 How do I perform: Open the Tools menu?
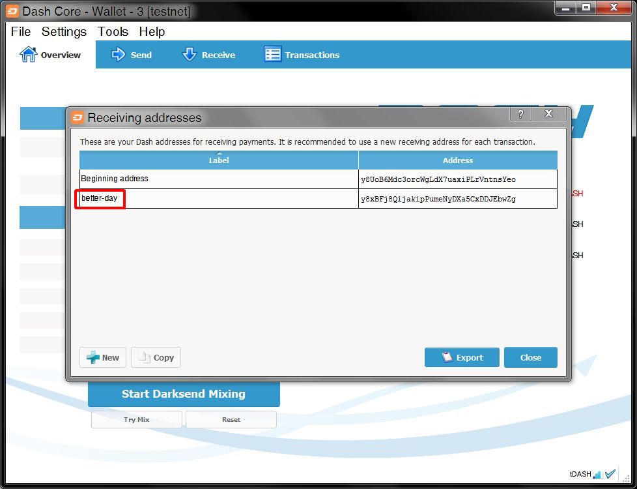(113, 32)
